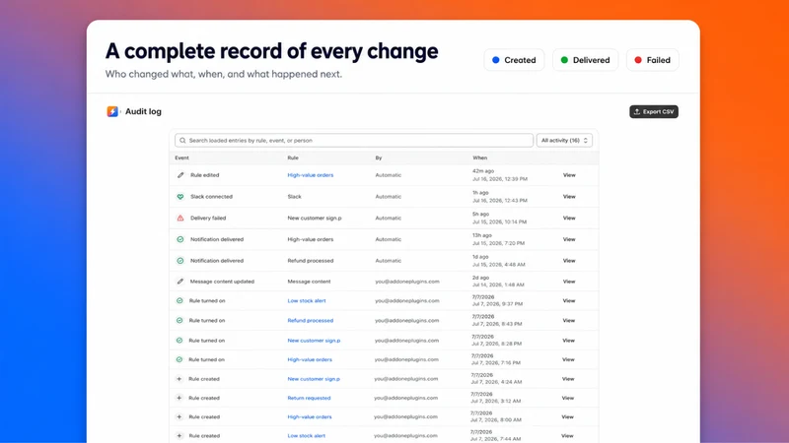The image size is (789, 443).
Task: Export the audit log as CSV
Action: [x=654, y=111]
